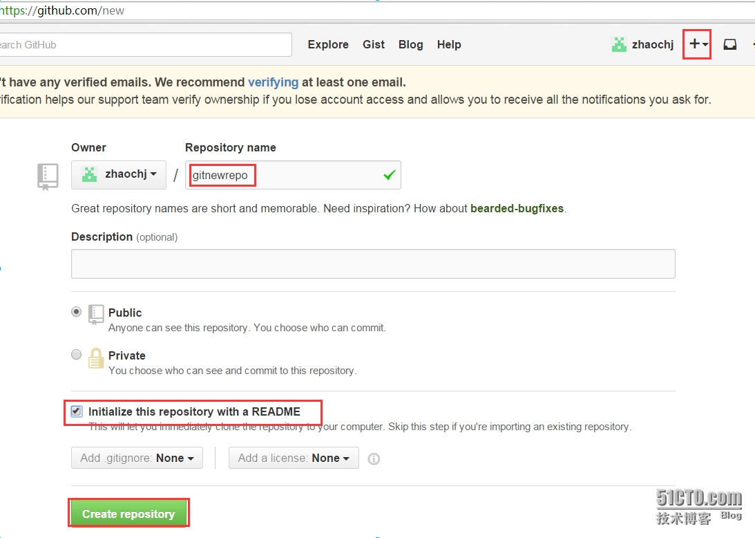Viewport: 755px width, 538px height.
Task: Click green checkmark in repository name field
Action: [390, 175]
